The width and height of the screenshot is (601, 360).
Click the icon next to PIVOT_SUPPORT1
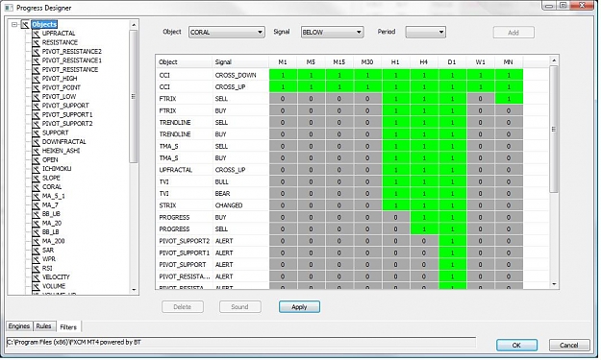(x=36, y=115)
